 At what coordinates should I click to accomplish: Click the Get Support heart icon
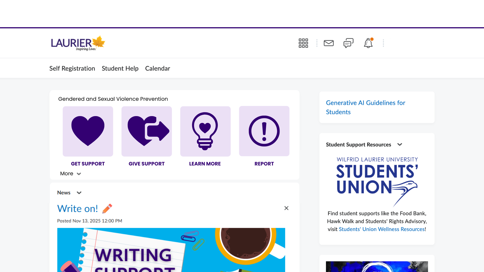pos(88,131)
